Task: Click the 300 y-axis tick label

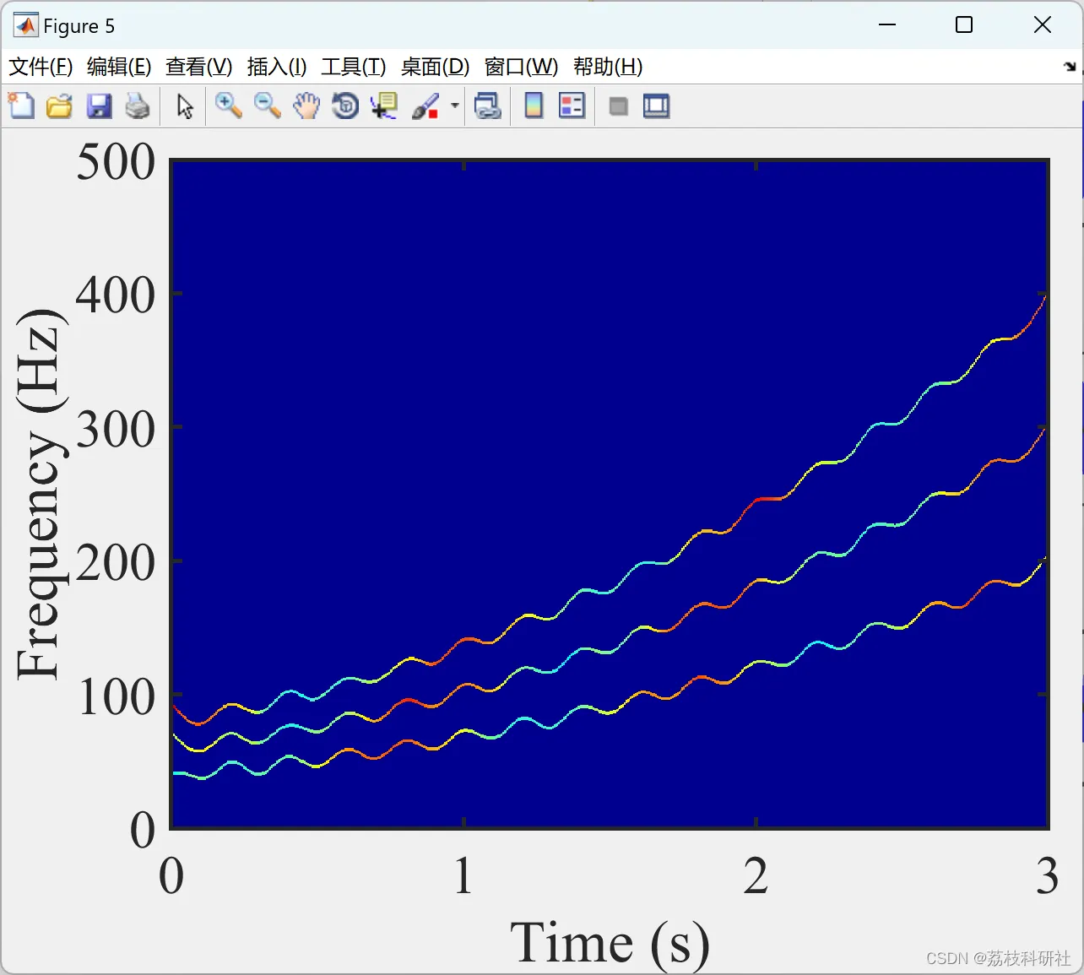Action: [116, 430]
